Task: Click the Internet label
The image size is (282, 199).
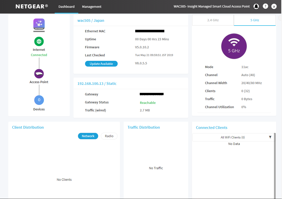Action: pos(39,50)
